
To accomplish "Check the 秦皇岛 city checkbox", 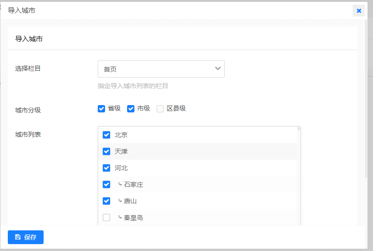I will click(x=106, y=218).
